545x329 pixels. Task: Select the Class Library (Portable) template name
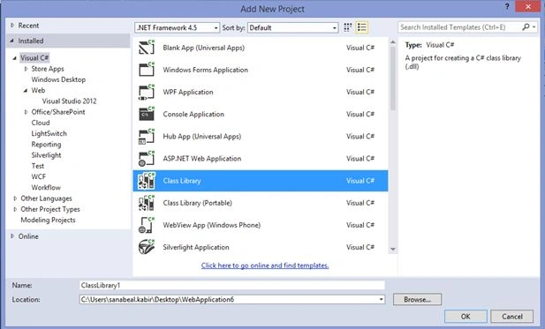pos(198,203)
